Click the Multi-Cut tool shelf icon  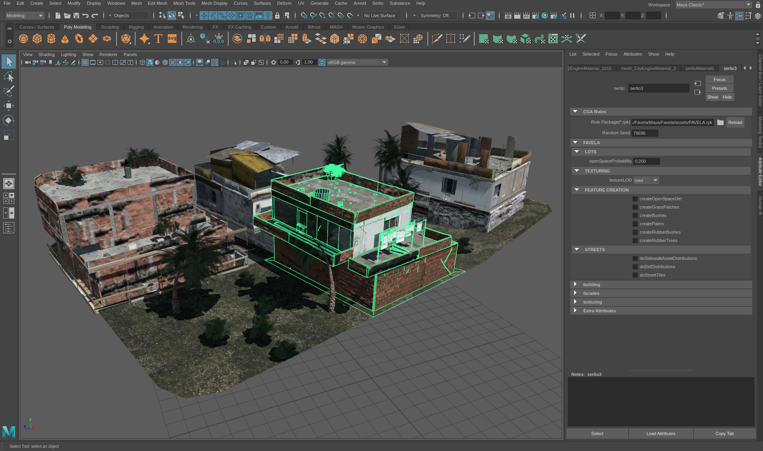[x=437, y=39]
